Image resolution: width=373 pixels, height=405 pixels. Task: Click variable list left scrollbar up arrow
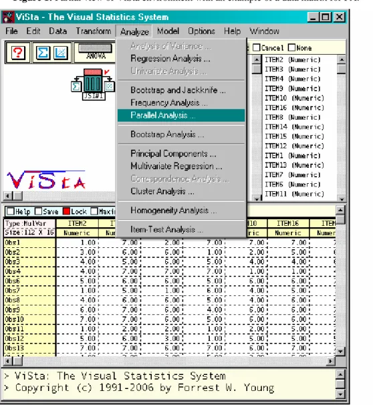pos(257,60)
